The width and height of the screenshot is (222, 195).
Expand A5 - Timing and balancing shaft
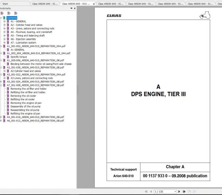pos(4,35)
